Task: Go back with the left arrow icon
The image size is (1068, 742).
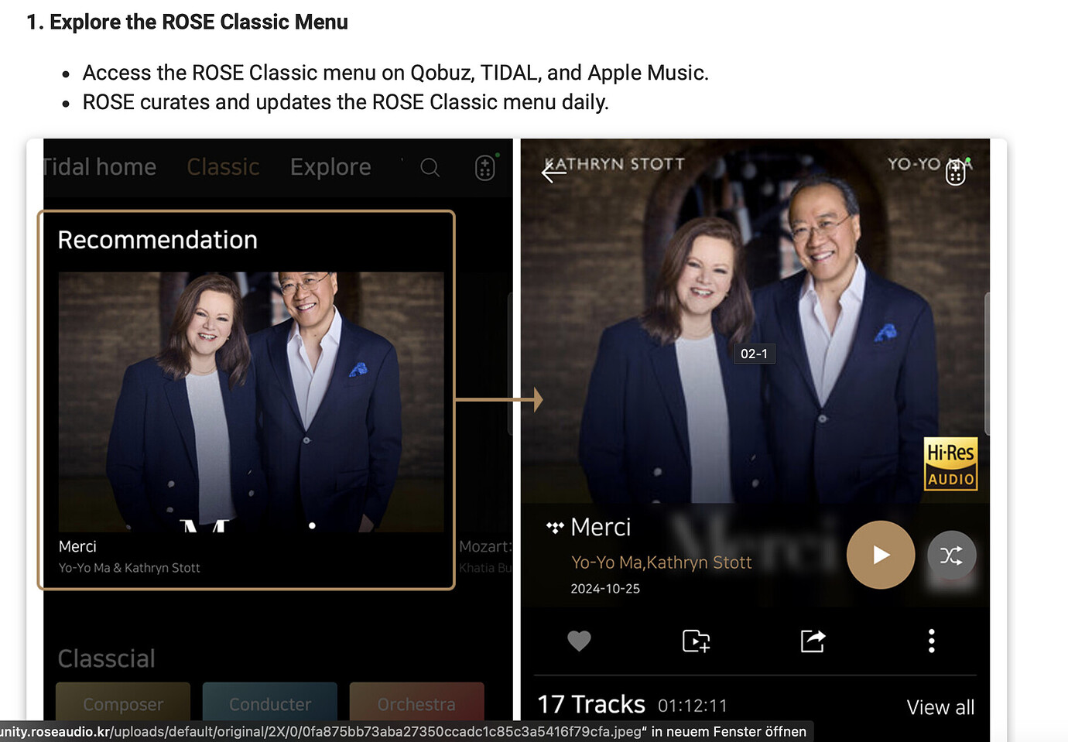Action: coord(554,172)
